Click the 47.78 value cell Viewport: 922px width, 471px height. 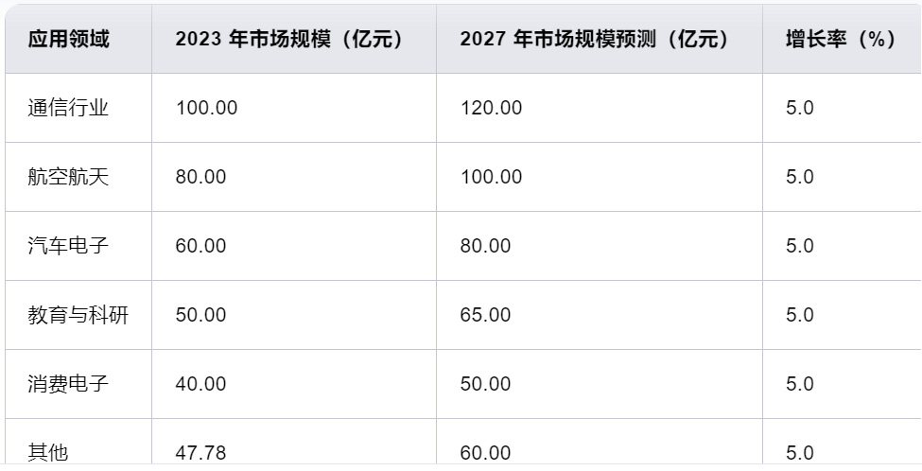point(200,453)
